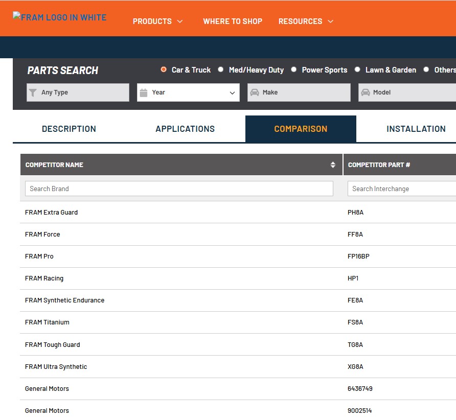Switch to the Applications tab

point(185,129)
